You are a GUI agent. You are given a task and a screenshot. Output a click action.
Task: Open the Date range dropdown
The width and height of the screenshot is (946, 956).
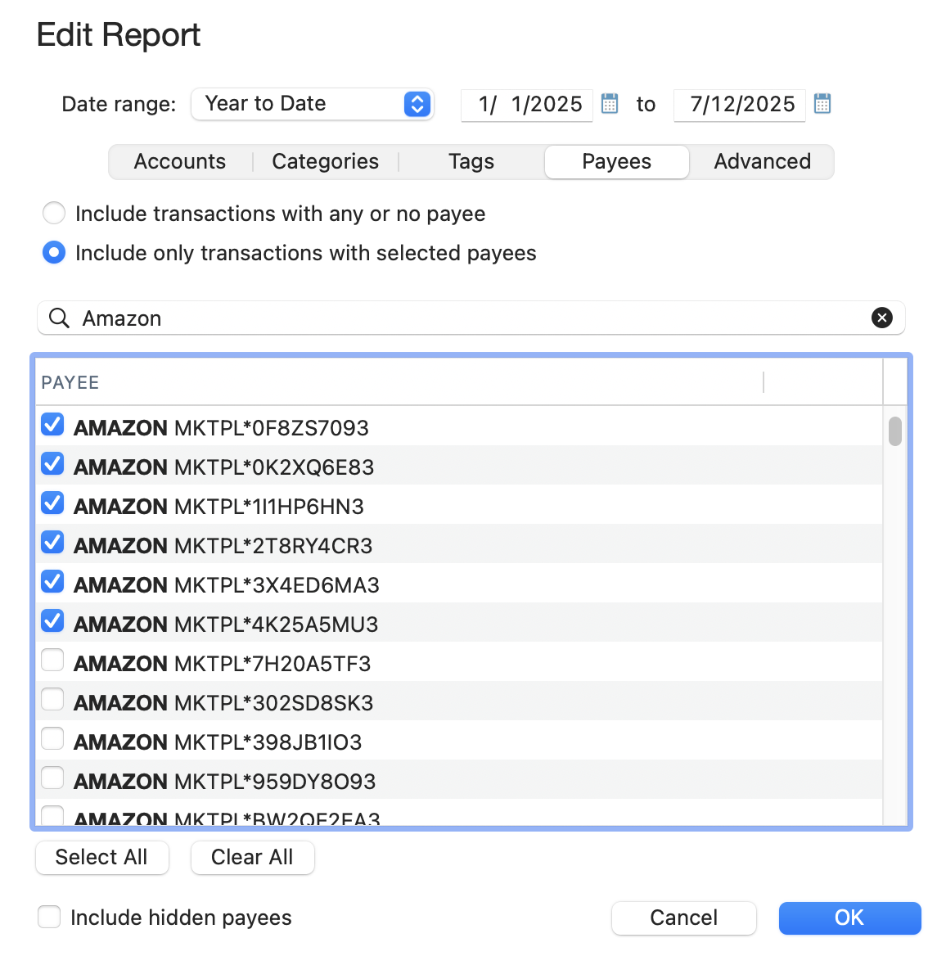[x=312, y=104]
